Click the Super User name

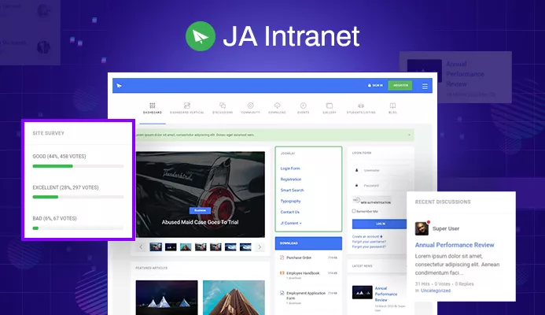pos(446,228)
